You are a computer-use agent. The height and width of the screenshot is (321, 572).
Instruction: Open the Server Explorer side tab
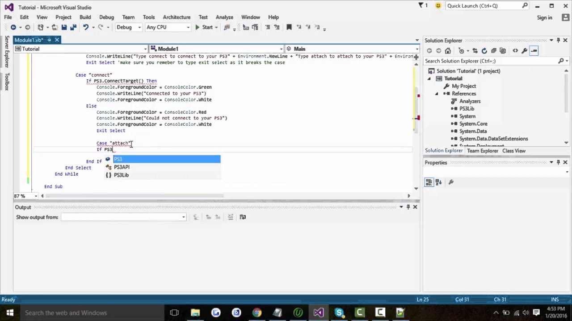[7, 52]
